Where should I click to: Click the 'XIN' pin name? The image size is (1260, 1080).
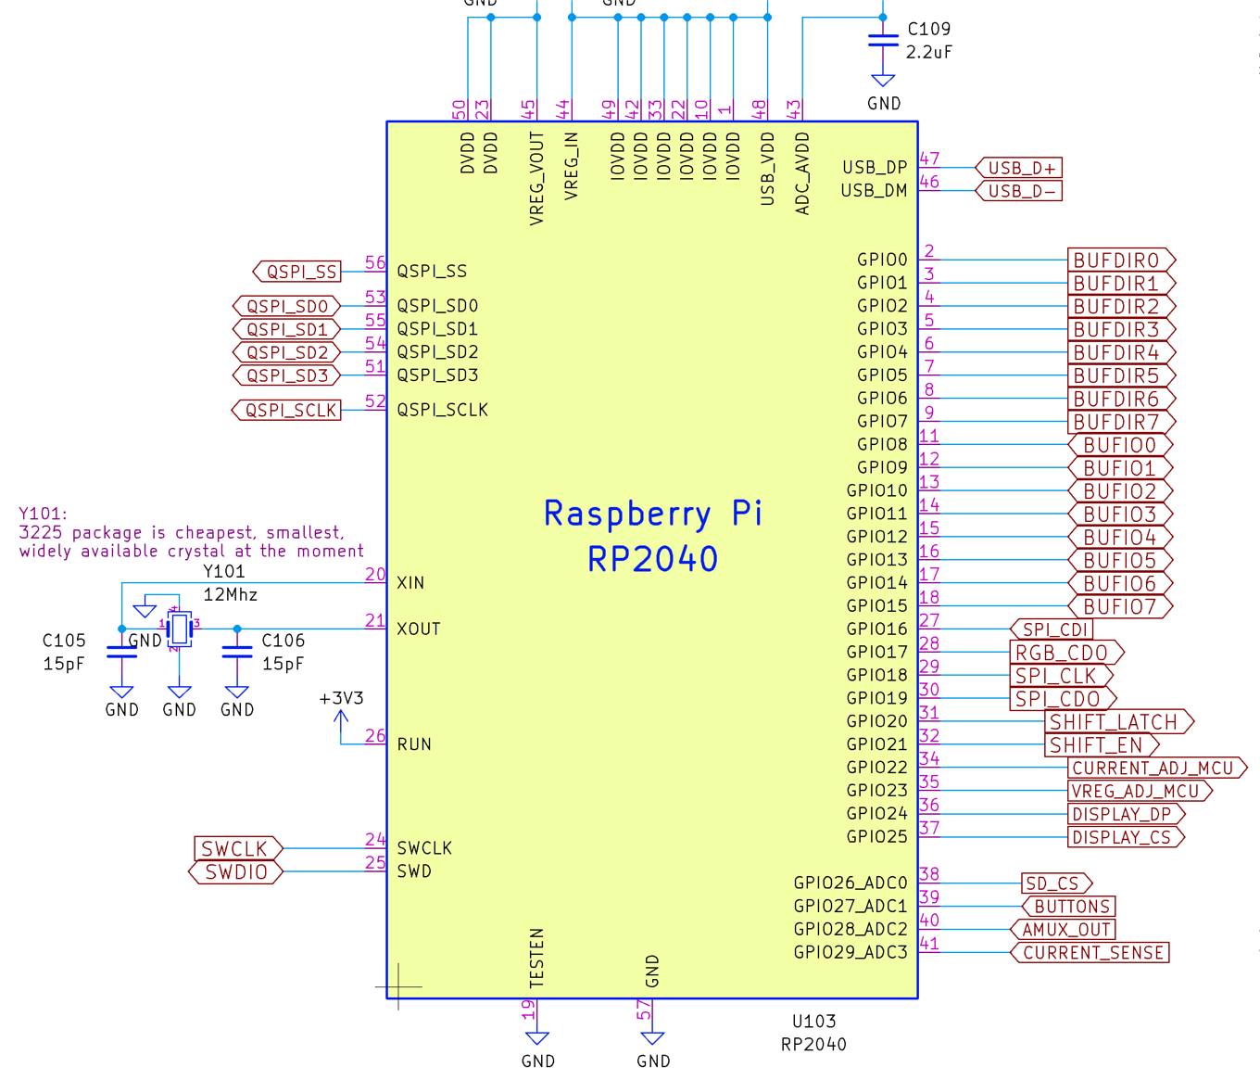tap(410, 583)
